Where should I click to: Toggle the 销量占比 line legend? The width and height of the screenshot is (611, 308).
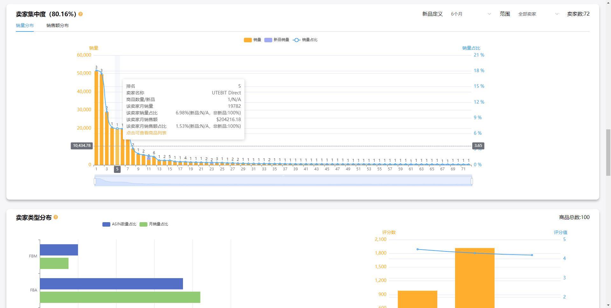(305, 40)
